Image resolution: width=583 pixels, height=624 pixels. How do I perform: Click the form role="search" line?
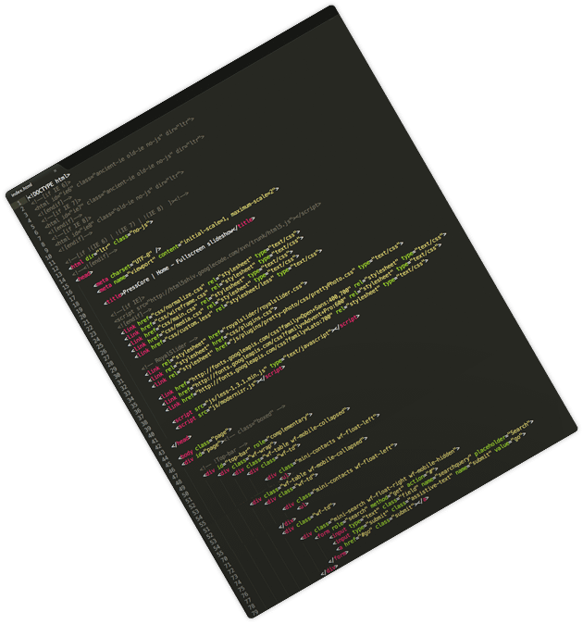(x=377, y=502)
